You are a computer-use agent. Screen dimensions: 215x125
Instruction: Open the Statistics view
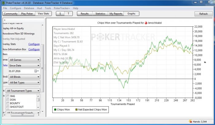100,14
